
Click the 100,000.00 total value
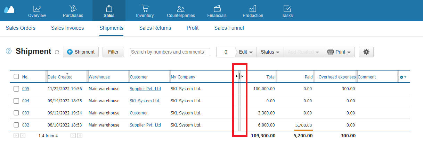264,89
